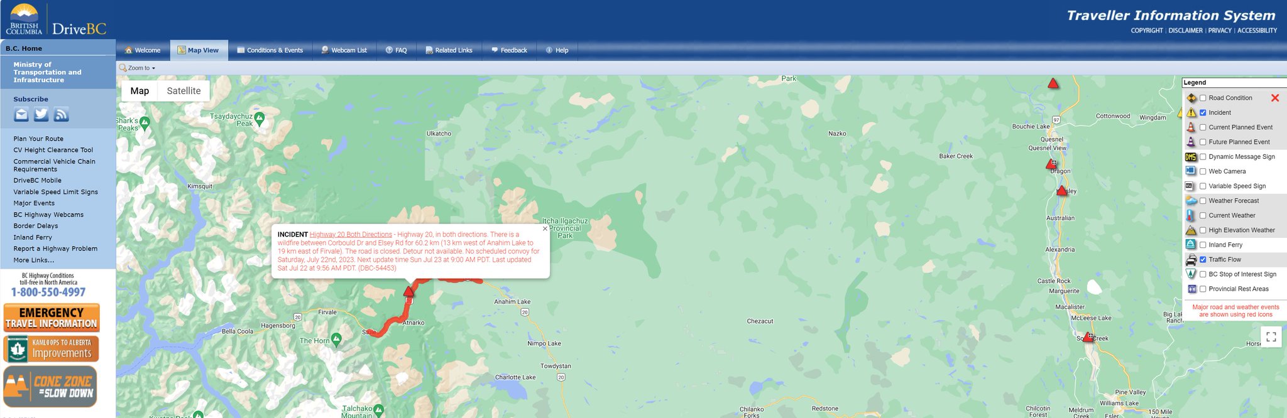Enable the Inland Ferry layer checkbox
The height and width of the screenshot is (418, 1287).
[1203, 245]
